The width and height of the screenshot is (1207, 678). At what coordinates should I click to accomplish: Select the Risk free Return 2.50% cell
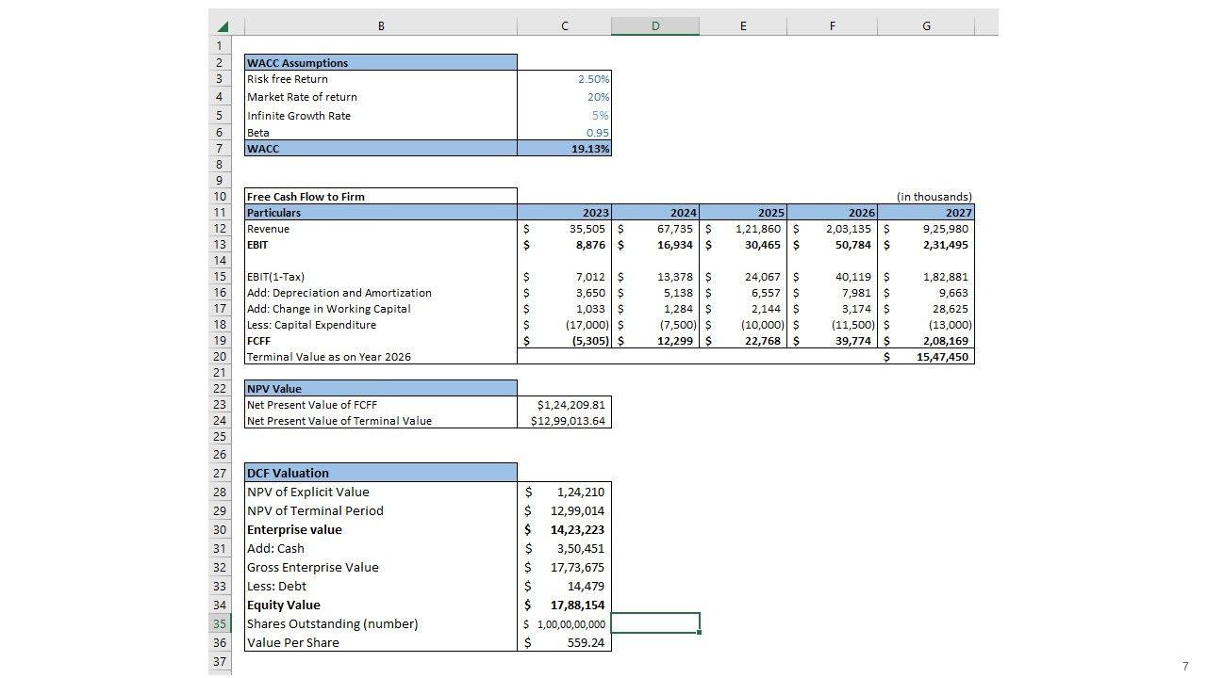click(x=565, y=79)
